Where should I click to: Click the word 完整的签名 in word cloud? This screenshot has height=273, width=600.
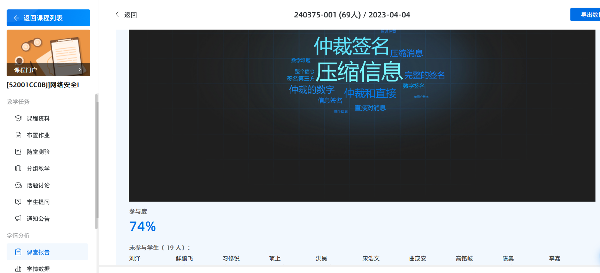tap(425, 75)
